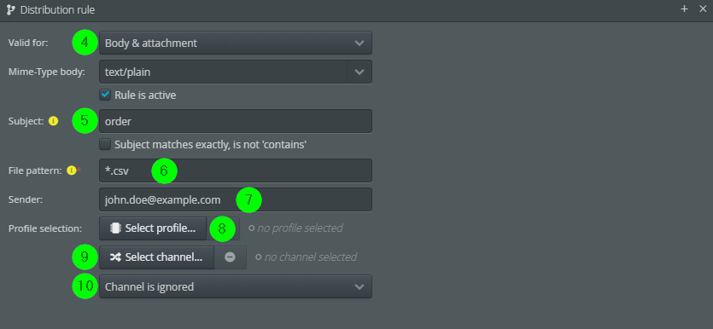Image resolution: width=713 pixels, height=329 pixels.
Task: Click the minus icon to remove channel
Action: (230, 257)
